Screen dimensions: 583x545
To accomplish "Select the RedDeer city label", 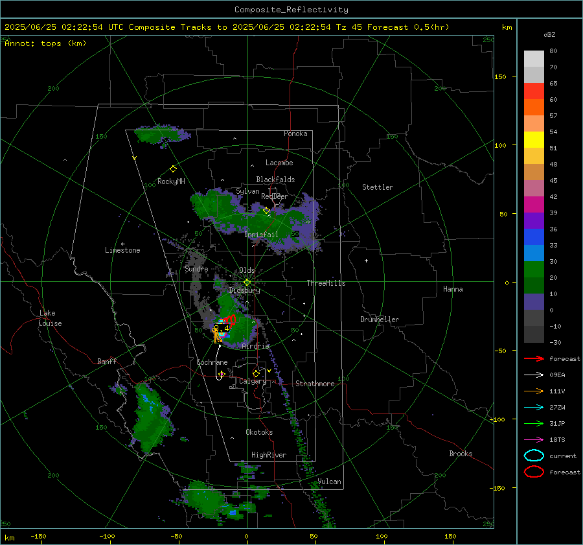I will pyautogui.click(x=275, y=196).
